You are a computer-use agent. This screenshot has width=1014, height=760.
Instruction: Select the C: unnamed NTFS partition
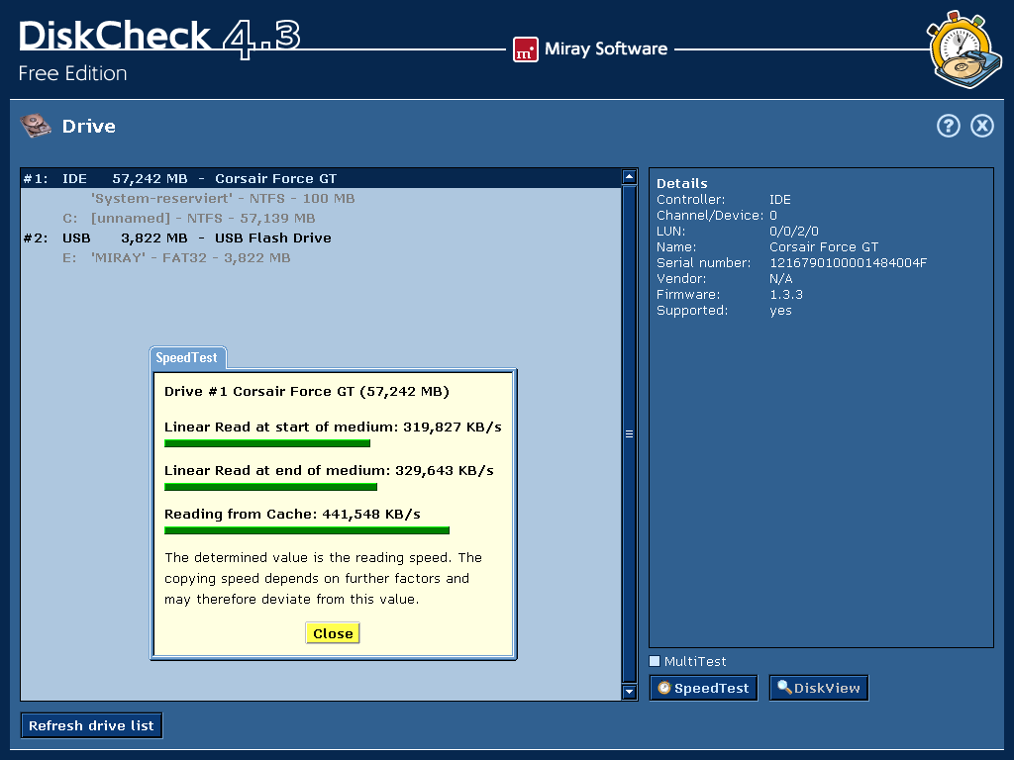[x=202, y=219]
